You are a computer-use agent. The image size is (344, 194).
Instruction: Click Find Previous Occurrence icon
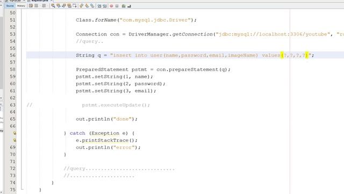[59, 6]
